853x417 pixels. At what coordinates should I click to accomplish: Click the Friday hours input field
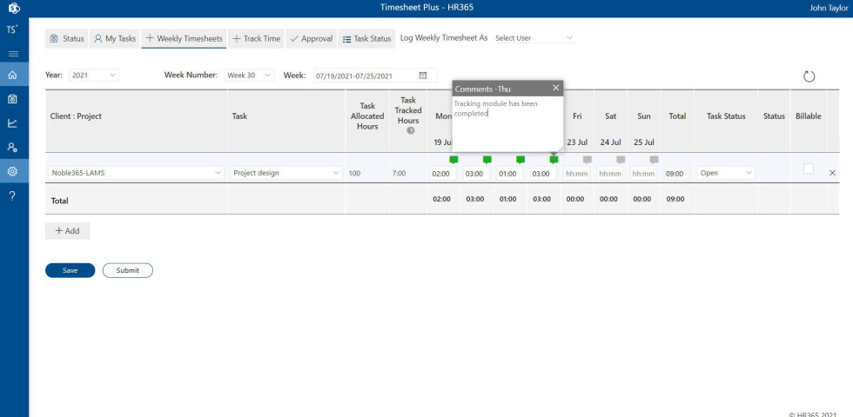coord(576,174)
